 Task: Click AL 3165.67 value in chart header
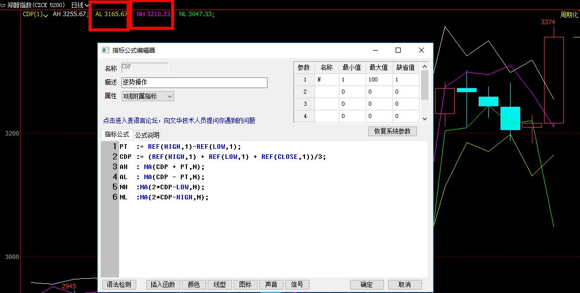coord(111,14)
